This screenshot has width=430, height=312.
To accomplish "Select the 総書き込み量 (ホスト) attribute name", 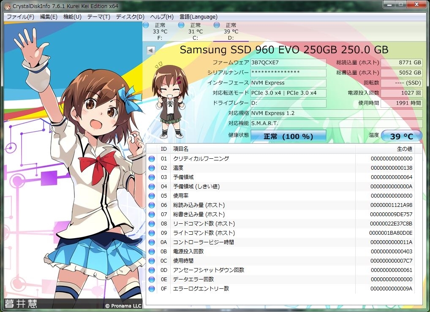I will [x=199, y=214].
